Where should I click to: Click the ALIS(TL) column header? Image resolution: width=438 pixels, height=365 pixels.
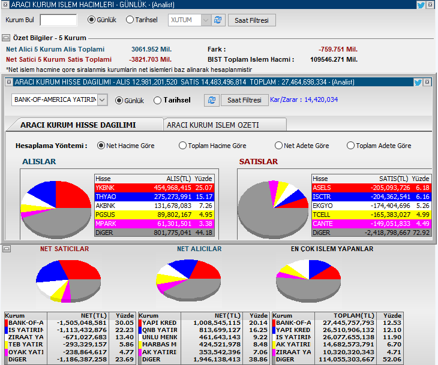click(178, 179)
